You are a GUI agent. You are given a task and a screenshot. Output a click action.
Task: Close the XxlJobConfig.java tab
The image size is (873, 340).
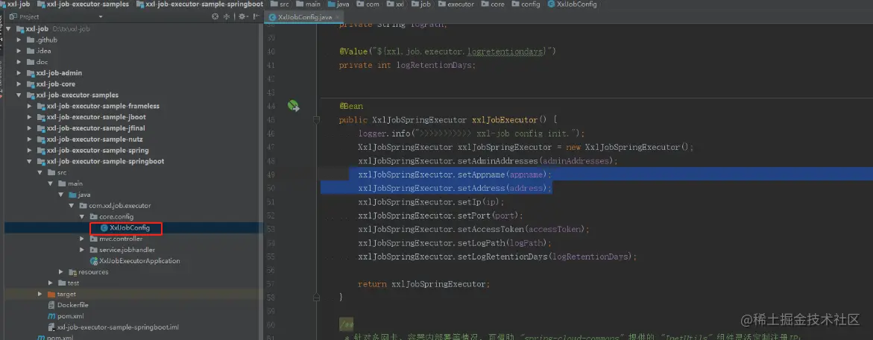pyautogui.click(x=338, y=17)
